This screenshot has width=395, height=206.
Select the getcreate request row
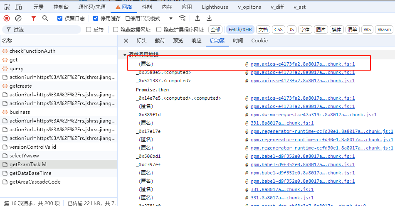point(59,86)
